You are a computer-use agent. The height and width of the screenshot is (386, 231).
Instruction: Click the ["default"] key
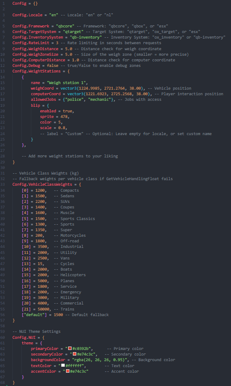tap(34, 315)
